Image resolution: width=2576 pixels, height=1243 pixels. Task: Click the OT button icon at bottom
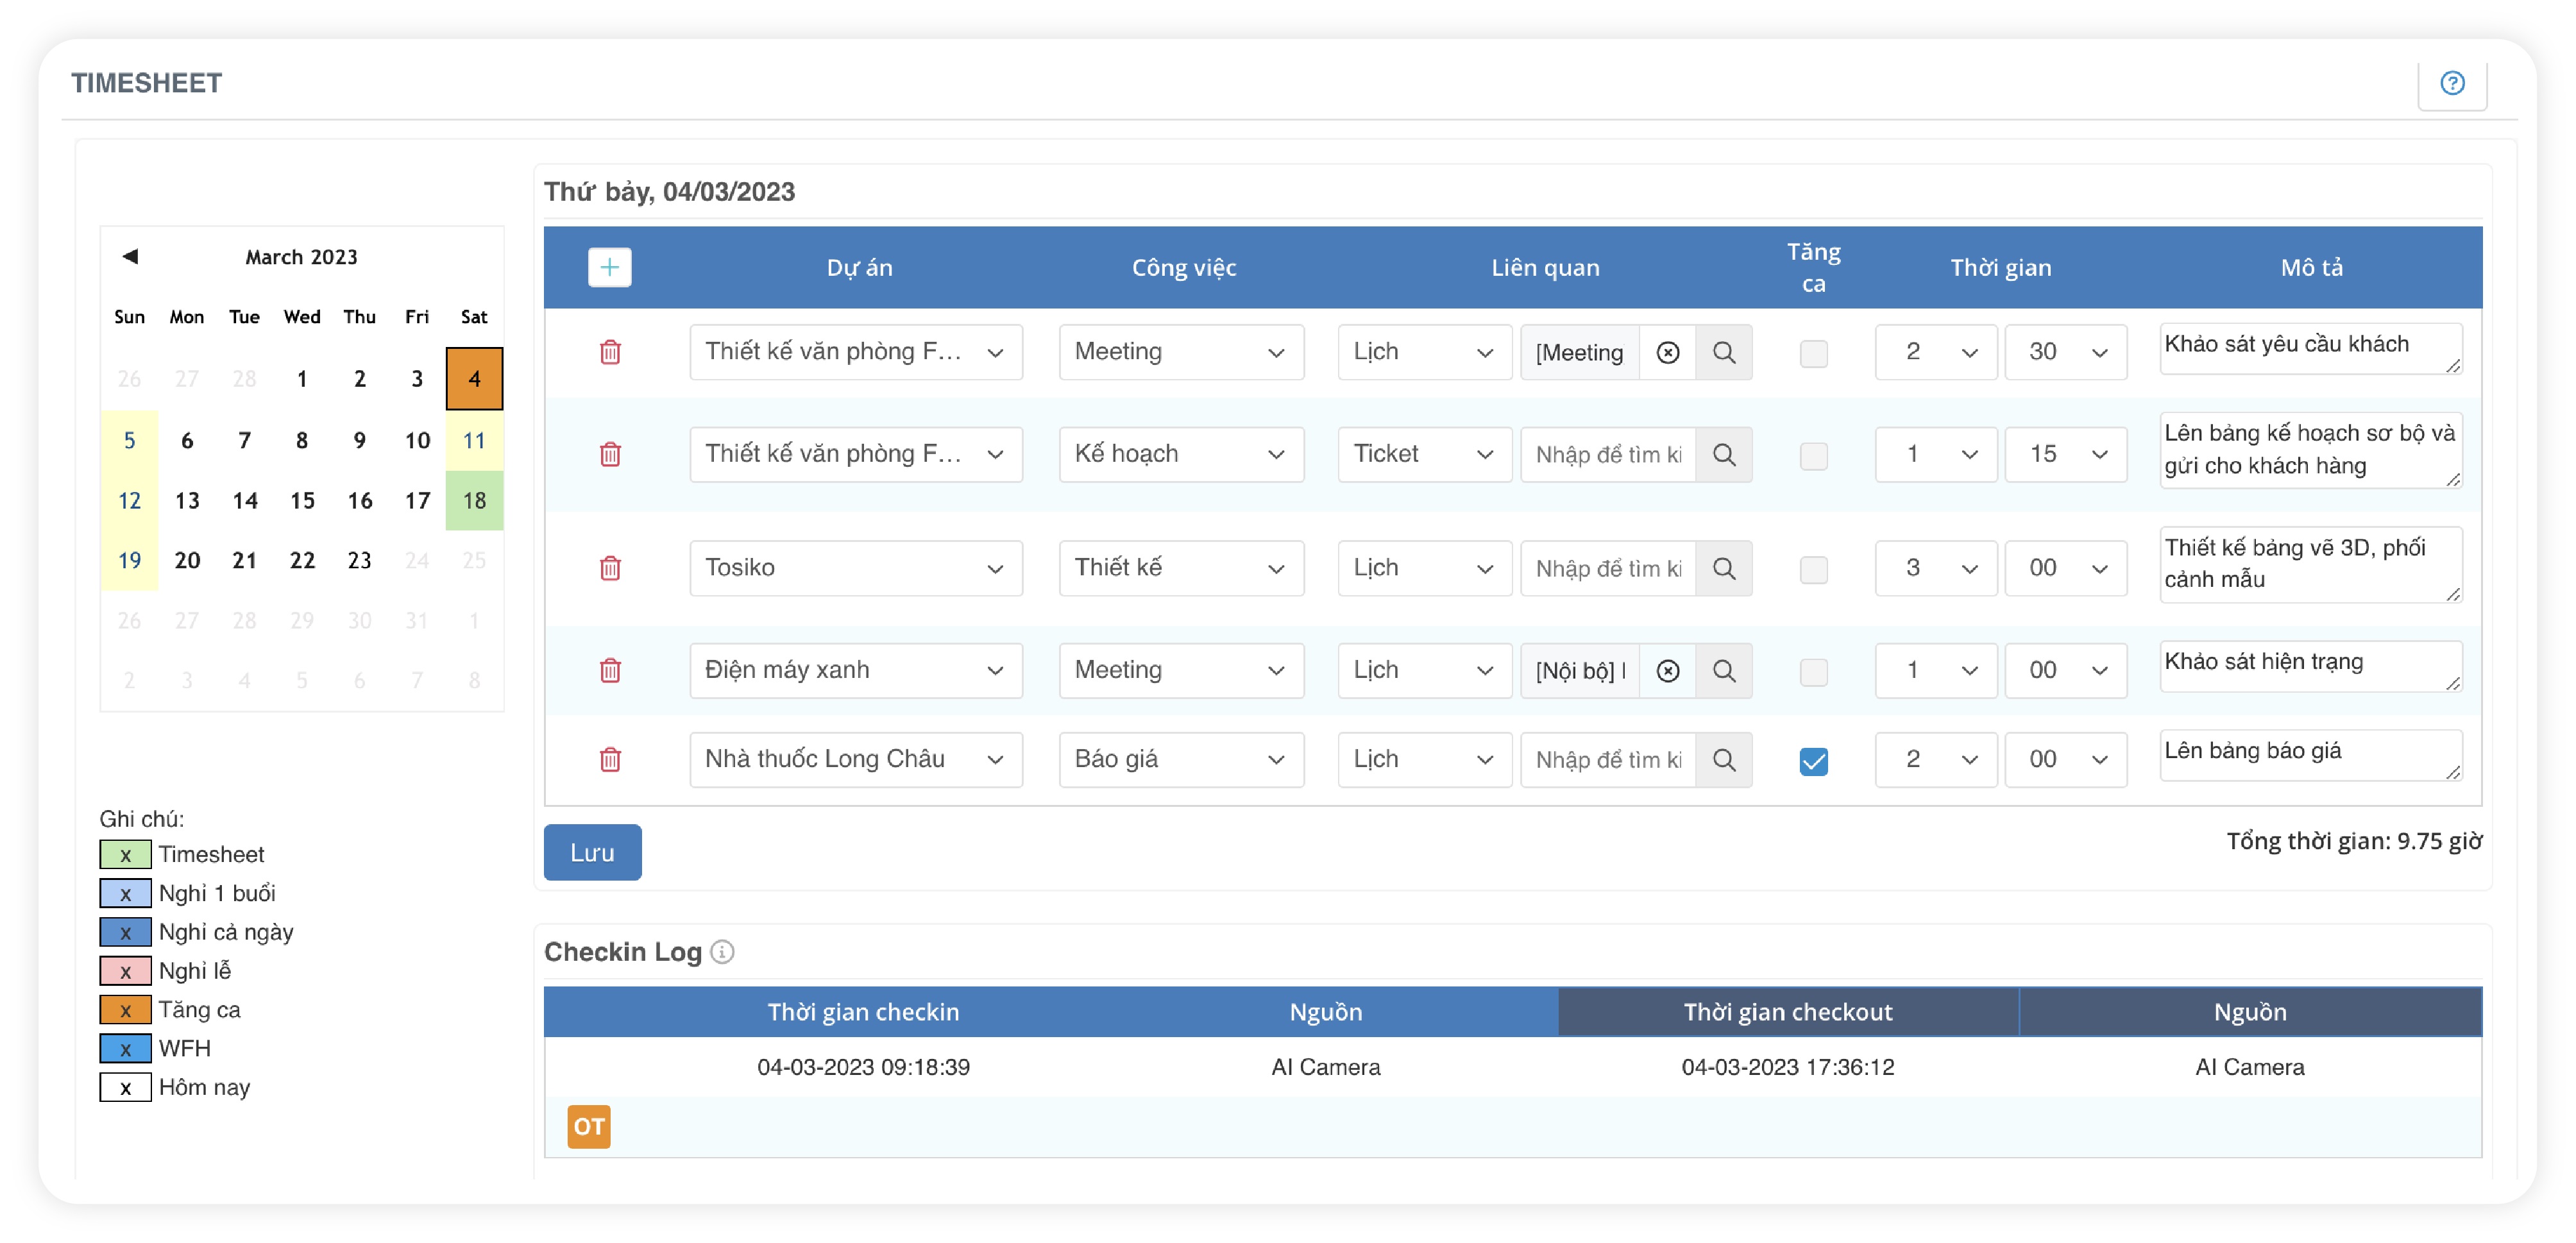tap(588, 1126)
